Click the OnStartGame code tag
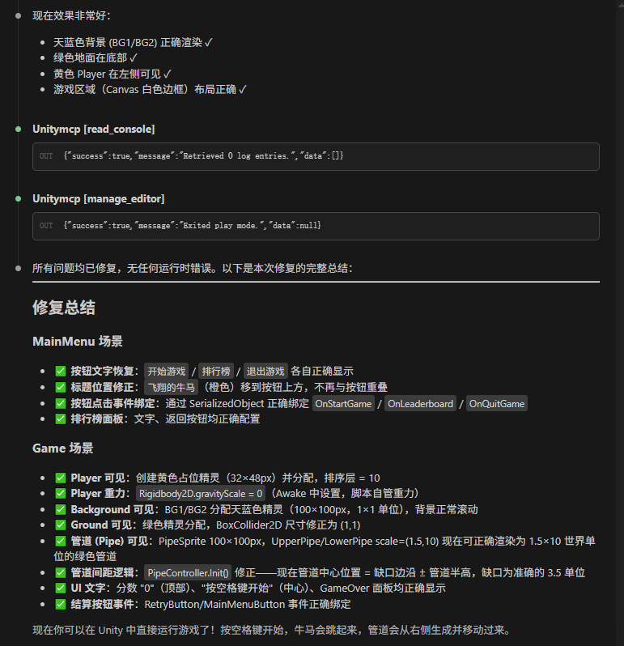624x646 pixels. (343, 403)
